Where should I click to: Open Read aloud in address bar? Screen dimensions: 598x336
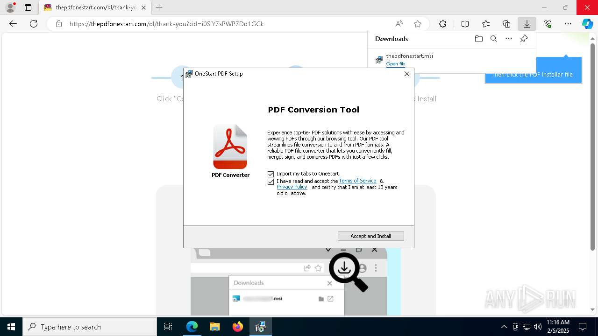tap(399, 24)
